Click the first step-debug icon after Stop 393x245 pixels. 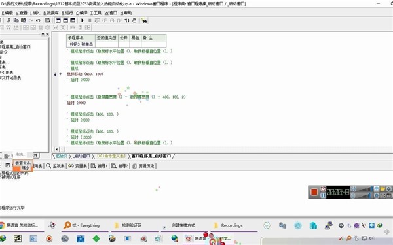point(97,20)
